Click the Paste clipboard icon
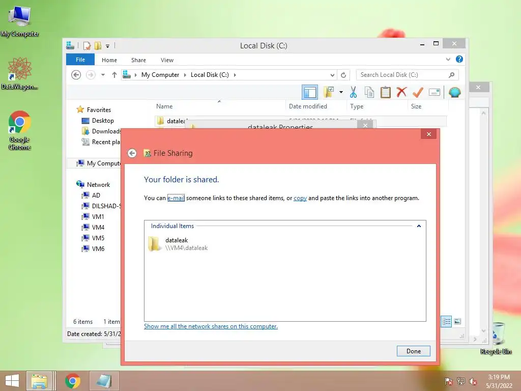The width and height of the screenshot is (521, 391). pos(386,92)
